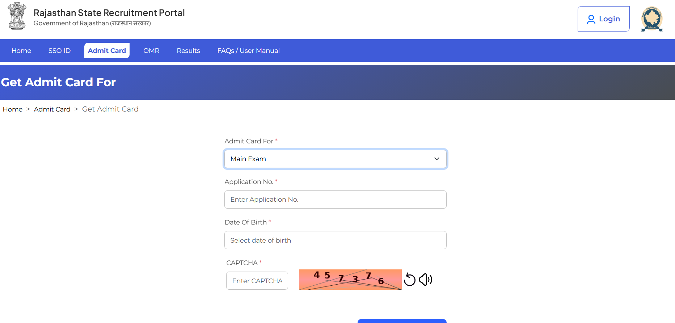Click the Admit Card breadcrumb link
The width and height of the screenshot is (675, 323).
click(x=52, y=109)
